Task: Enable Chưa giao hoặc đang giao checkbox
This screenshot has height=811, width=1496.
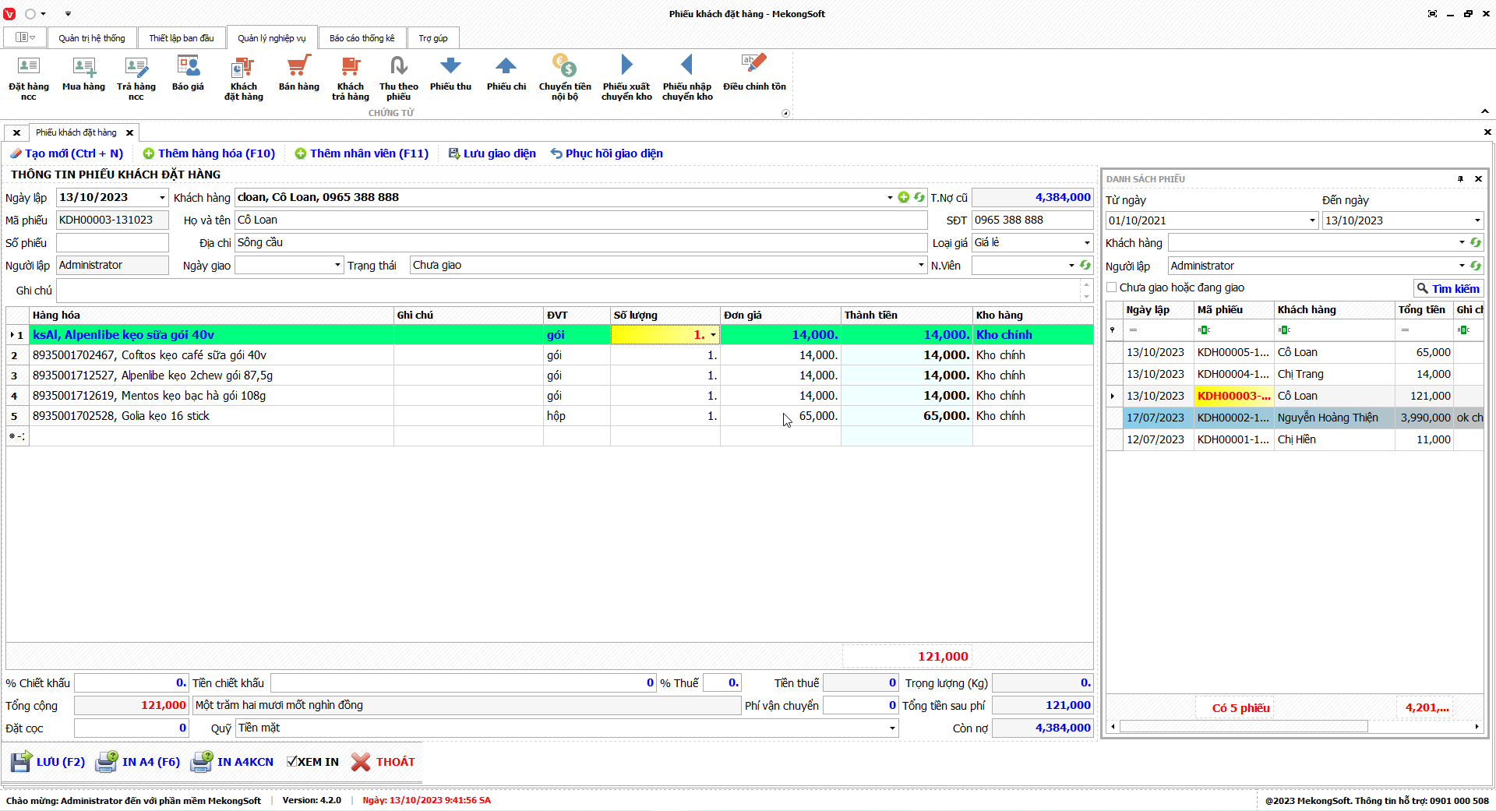Action: (1112, 288)
